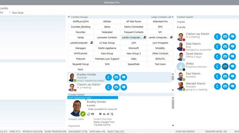Screen dimensions: 239x134
Task: Select the Frequent Contacts group
Action: pyautogui.click(x=134, y=32)
